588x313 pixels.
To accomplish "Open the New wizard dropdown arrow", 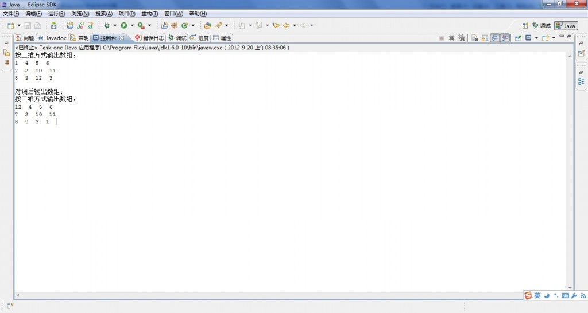I will click(x=19, y=25).
